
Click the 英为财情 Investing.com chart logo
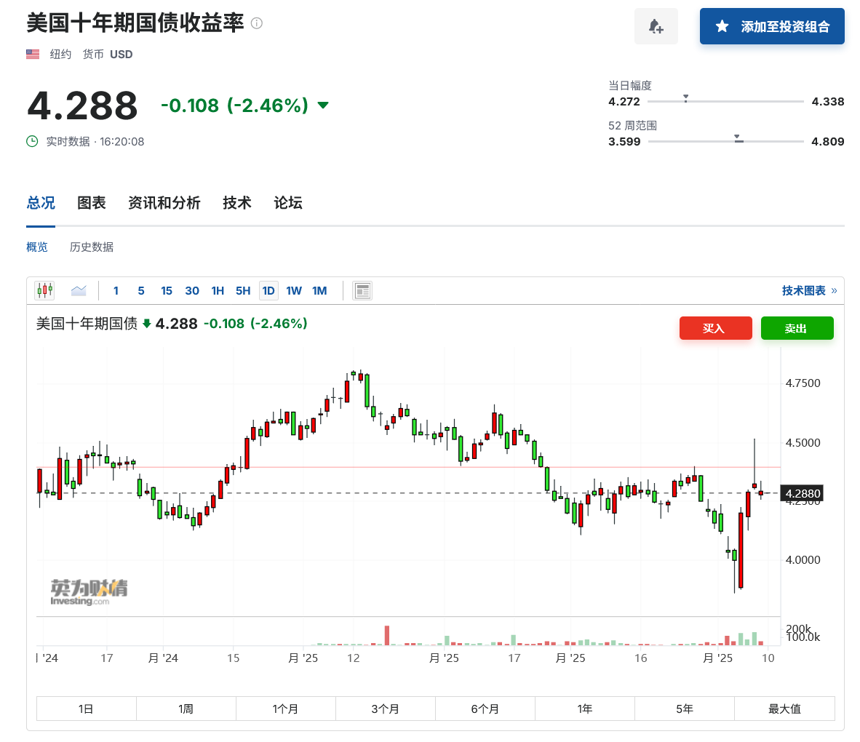(89, 592)
